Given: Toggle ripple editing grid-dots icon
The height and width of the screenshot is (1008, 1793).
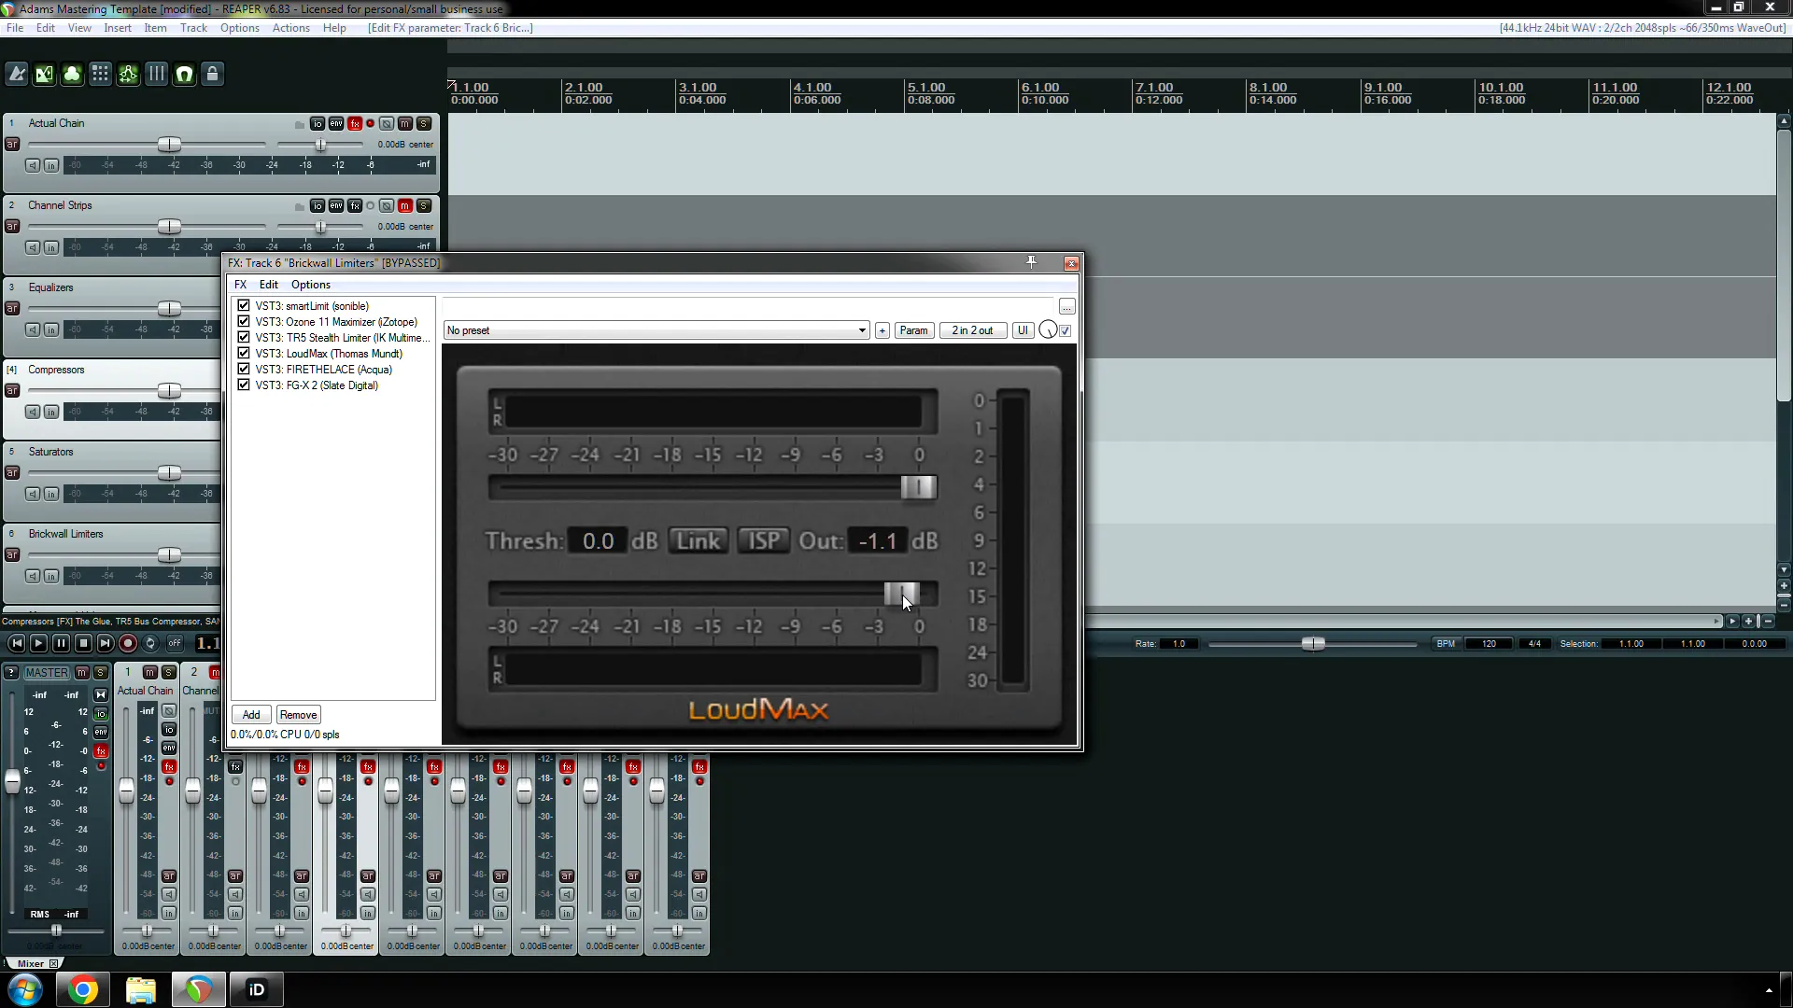Looking at the screenshot, I should coord(101,74).
